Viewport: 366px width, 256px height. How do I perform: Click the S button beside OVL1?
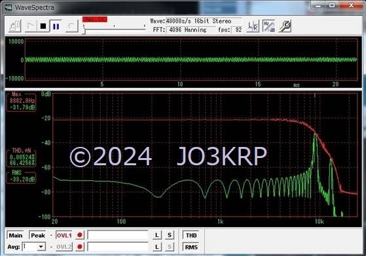pos(169,235)
